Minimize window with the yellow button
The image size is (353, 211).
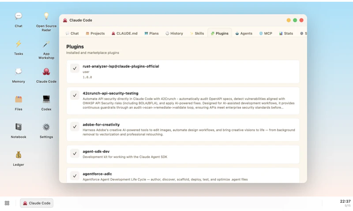[289, 20]
